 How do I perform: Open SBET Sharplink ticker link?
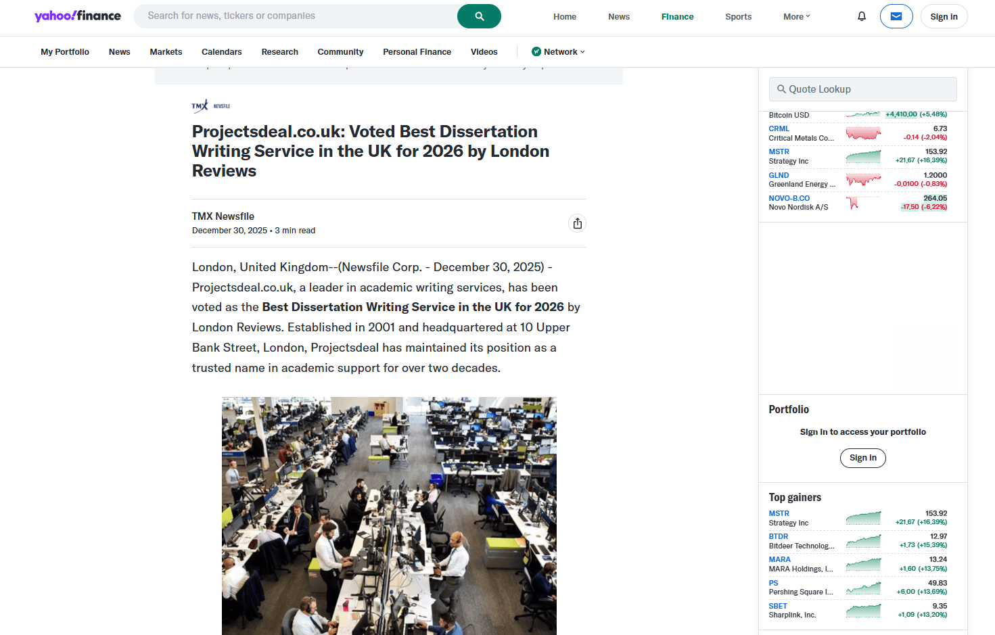tap(778, 606)
